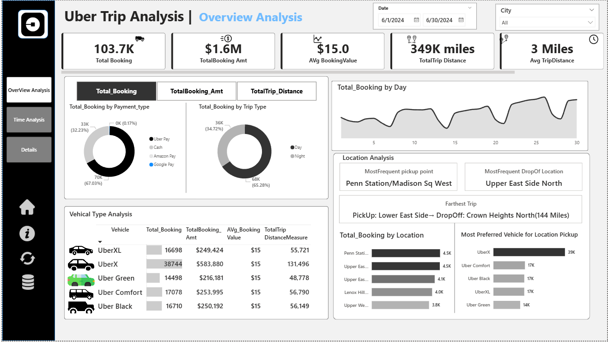608x342 pixels.
Task: Click the UberXL car image
Action: pyautogui.click(x=81, y=250)
